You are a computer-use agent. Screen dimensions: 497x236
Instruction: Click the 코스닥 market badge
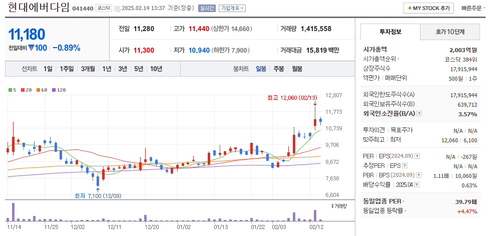pos(104,8)
